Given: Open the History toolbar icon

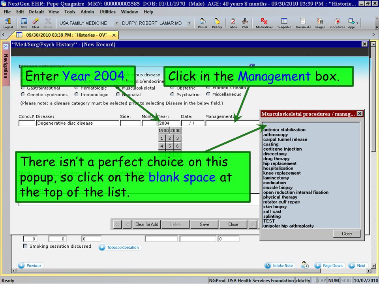Looking at the screenshot, I should click(x=217, y=23).
